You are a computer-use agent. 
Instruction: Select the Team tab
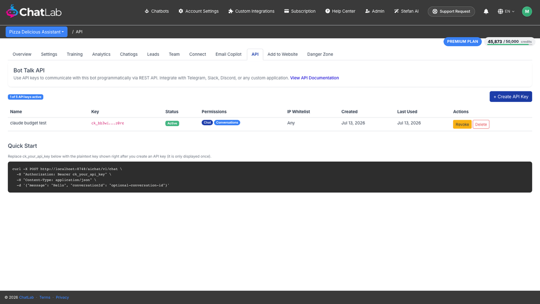click(x=174, y=54)
